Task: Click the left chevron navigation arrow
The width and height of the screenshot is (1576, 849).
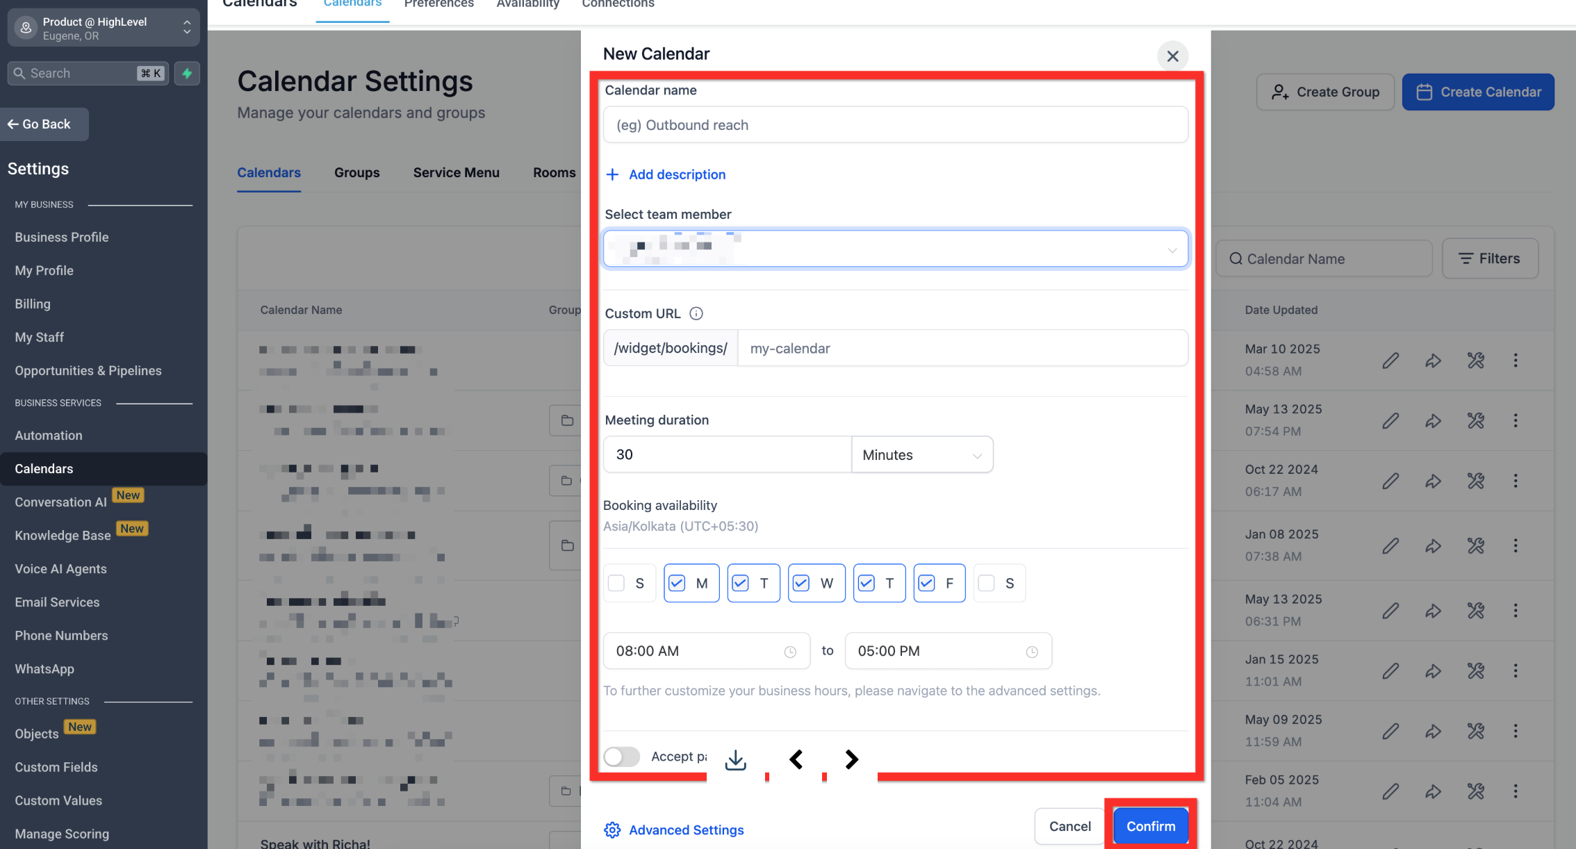Action: pos(796,759)
